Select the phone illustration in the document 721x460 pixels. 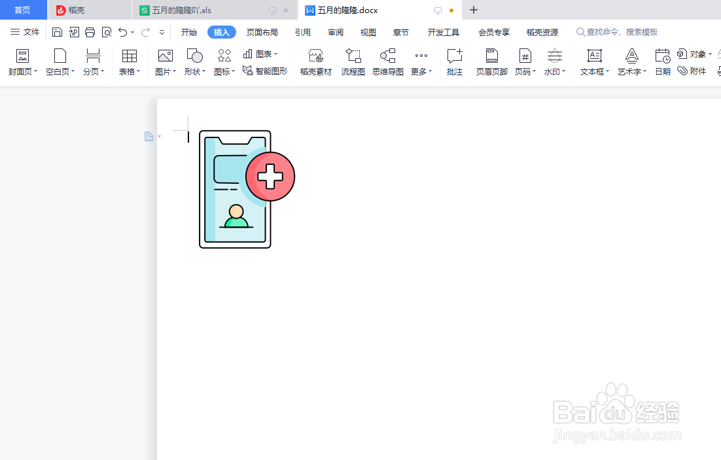235,189
